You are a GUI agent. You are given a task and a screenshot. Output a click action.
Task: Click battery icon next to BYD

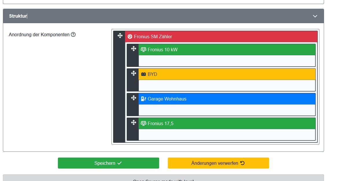tap(144, 74)
